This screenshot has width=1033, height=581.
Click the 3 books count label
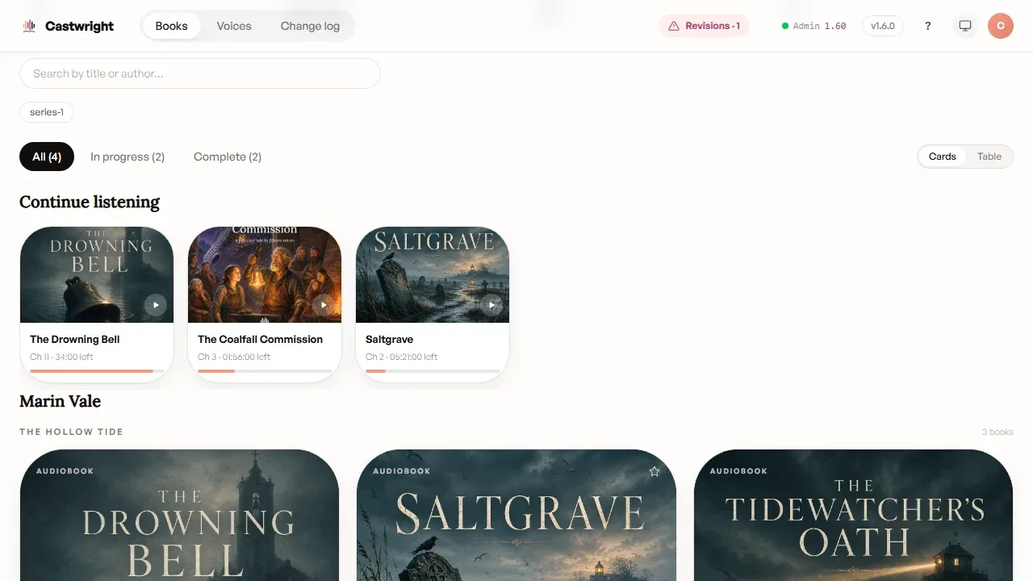pos(997,432)
